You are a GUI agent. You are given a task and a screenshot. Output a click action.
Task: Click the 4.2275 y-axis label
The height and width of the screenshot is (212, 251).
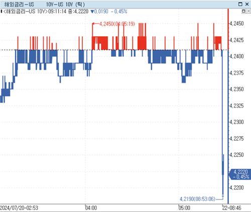pyautogui.click(x=236, y=139)
